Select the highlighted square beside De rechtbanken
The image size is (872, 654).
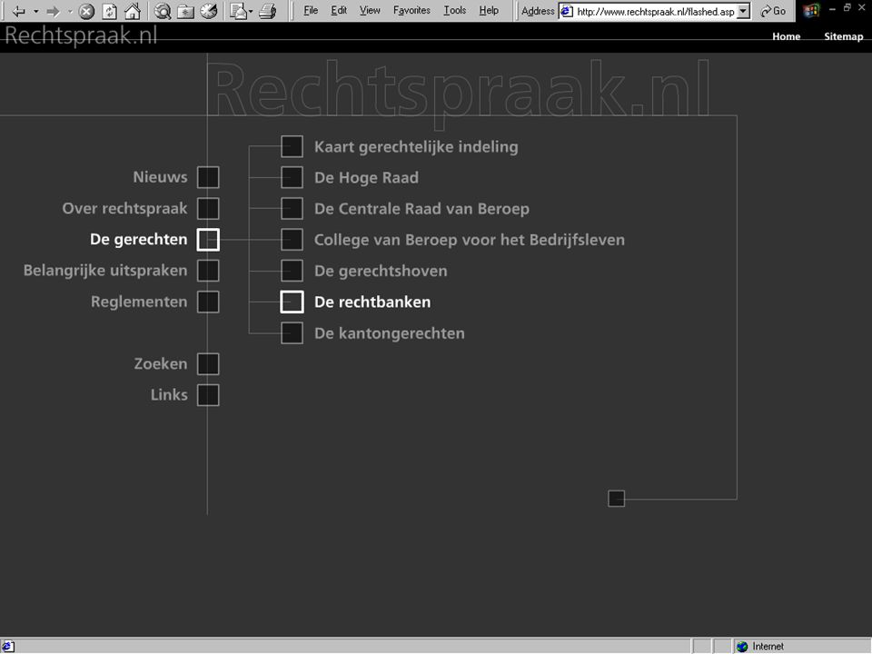[292, 302]
